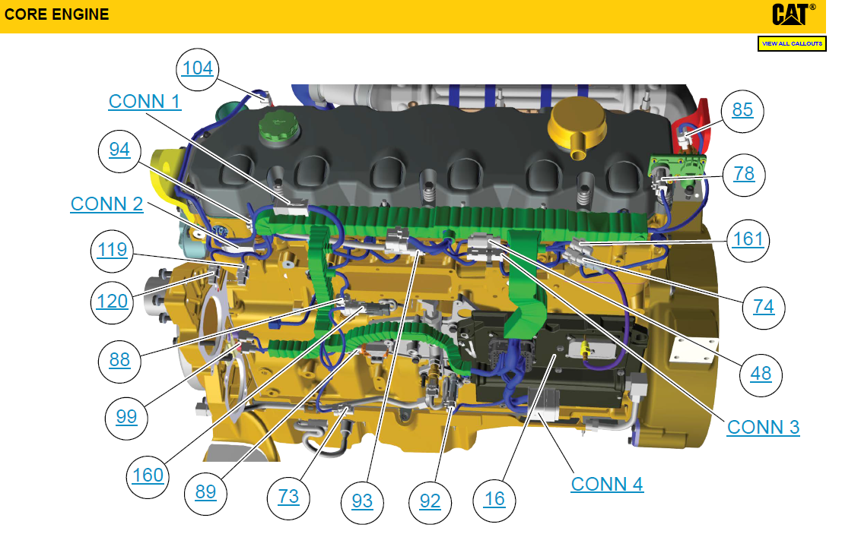Select callout circle number 94

119,150
